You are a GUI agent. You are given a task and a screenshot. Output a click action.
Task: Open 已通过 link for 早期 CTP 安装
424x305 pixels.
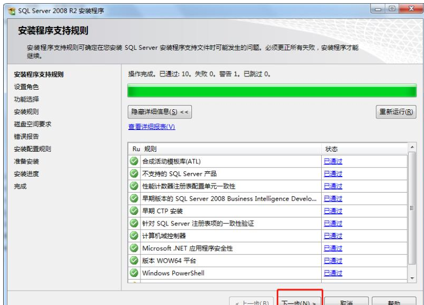point(333,211)
